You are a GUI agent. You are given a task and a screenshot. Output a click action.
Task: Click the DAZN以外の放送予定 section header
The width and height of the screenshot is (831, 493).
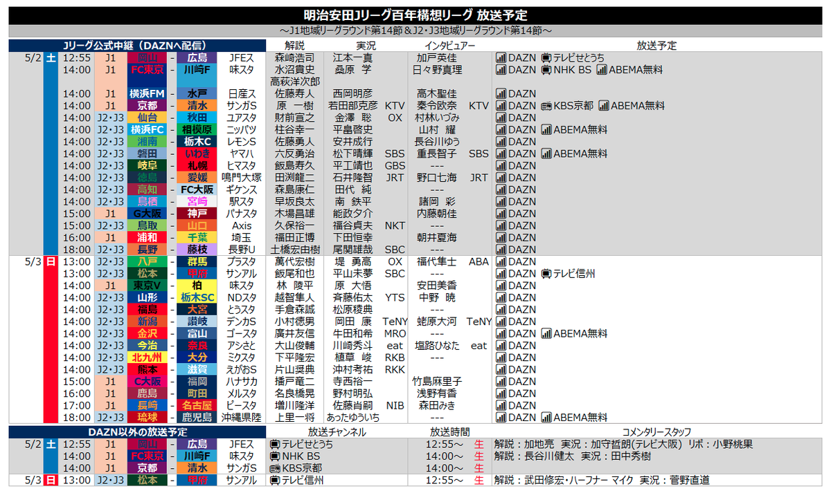click(137, 432)
